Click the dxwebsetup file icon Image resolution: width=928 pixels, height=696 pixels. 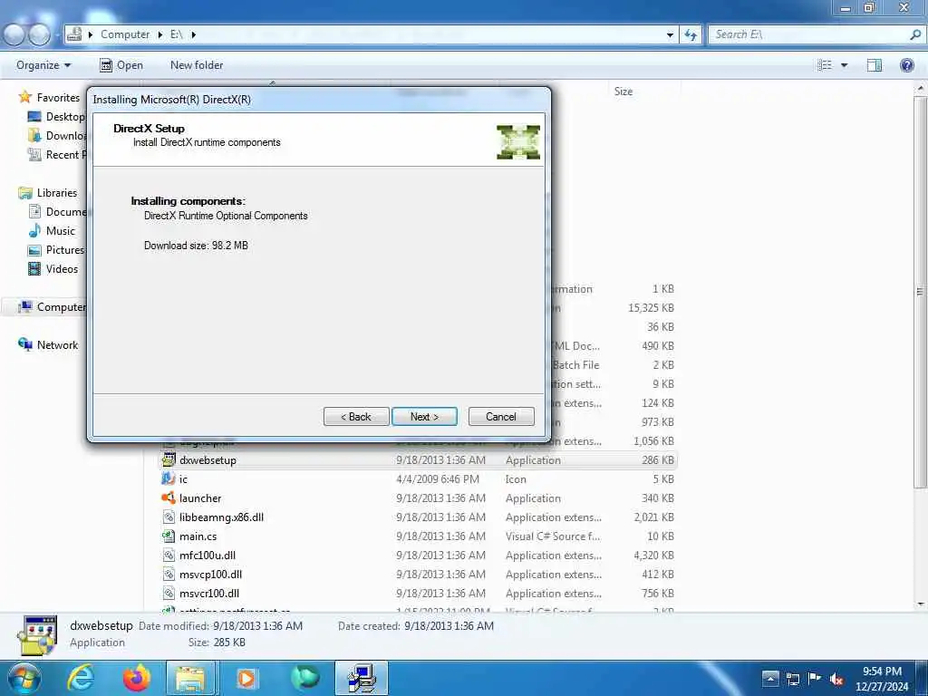pyautogui.click(x=169, y=459)
